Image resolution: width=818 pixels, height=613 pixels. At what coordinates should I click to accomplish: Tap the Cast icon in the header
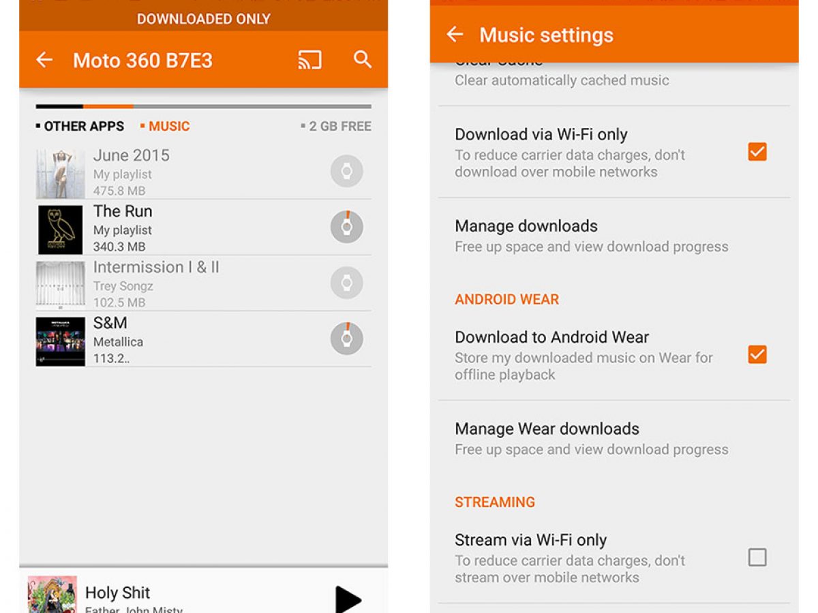point(309,60)
